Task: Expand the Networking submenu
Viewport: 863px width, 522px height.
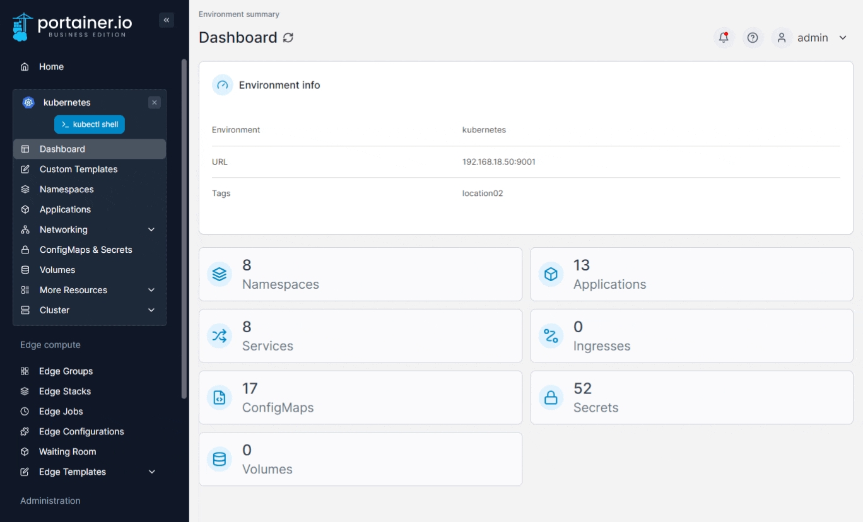Action: tap(151, 229)
